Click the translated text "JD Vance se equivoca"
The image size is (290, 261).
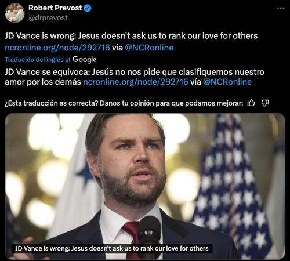pos(48,72)
